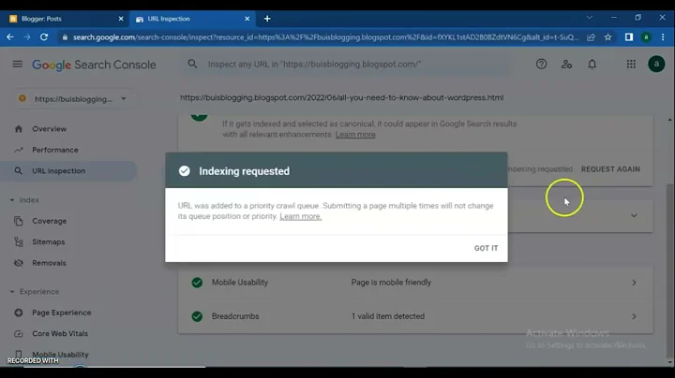Image resolution: width=675 pixels, height=378 pixels.
Task: Expand the collapsed card chevron
Action: pyautogui.click(x=634, y=215)
